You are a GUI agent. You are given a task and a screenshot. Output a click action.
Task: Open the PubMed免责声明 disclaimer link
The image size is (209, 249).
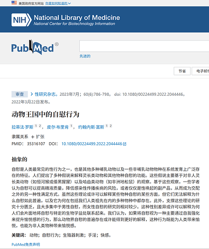[x=26, y=245]
